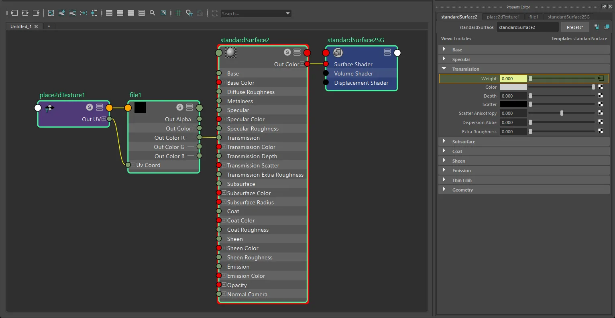This screenshot has height=318, width=615.
Task: Set nodes to custom view mode icon
Action: 142,13
